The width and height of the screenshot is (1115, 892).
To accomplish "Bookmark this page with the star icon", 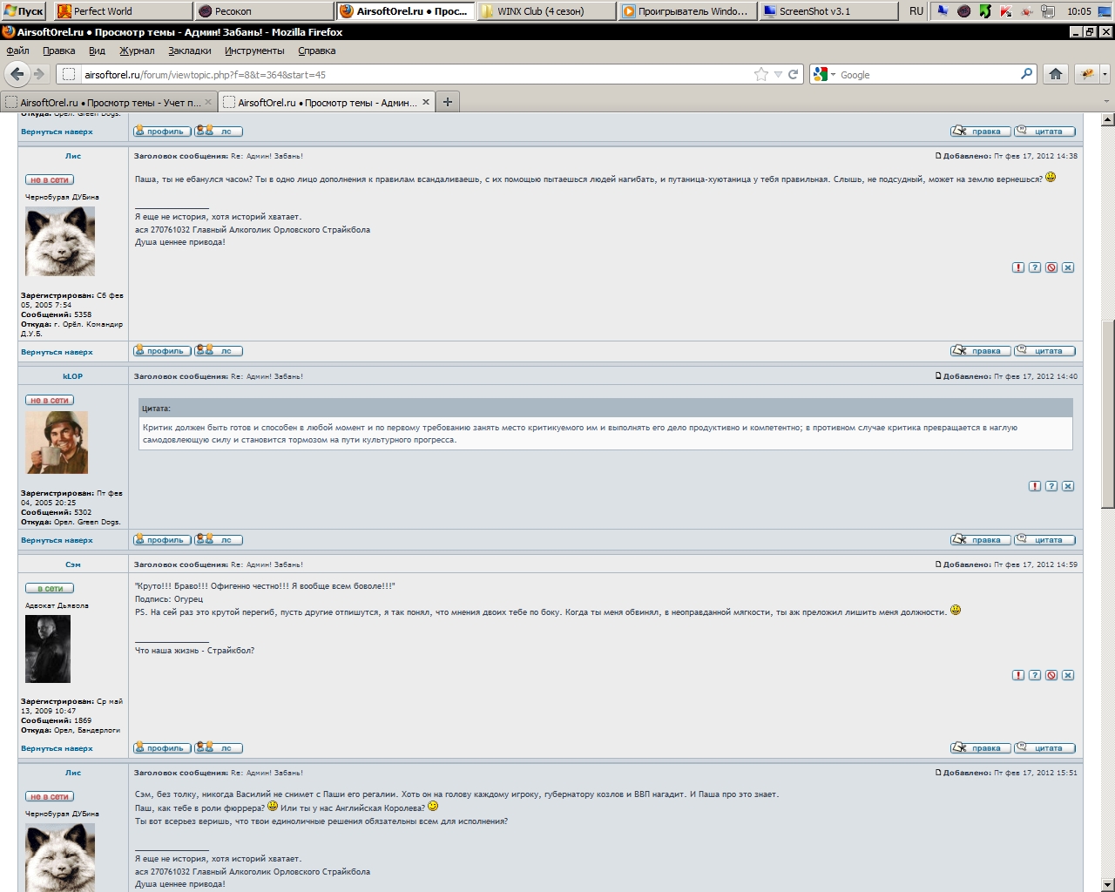I will click(760, 74).
